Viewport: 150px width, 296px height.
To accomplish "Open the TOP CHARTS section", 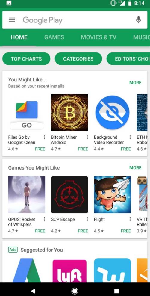I will pos(26,59).
